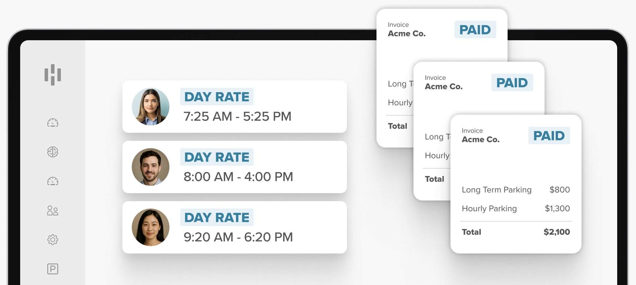Select the parking P icon in the sidebar
Screen dimensions: 636x285
pyautogui.click(x=53, y=269)
